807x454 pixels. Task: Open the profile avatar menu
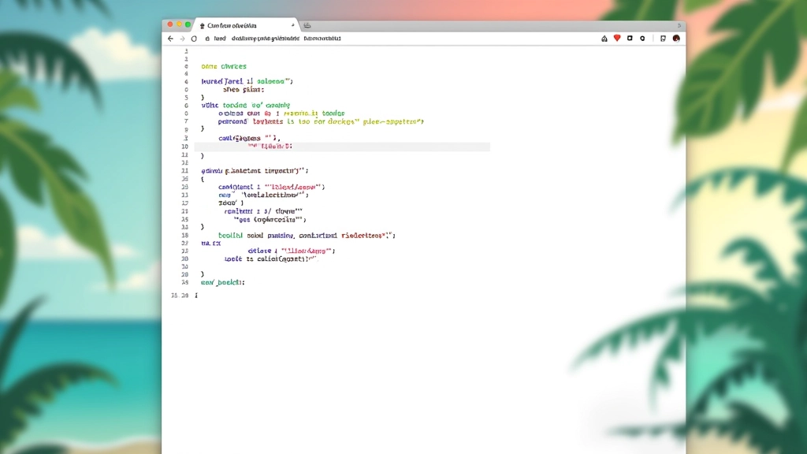[x=676, y=38]
